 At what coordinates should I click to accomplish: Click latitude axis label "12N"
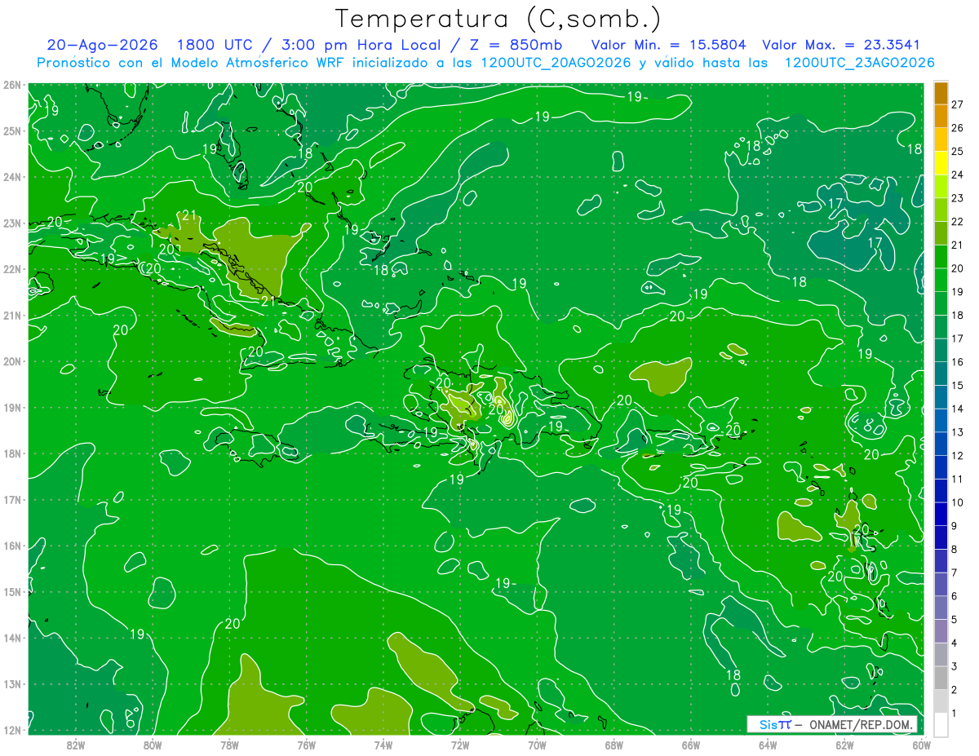(12, 730)
